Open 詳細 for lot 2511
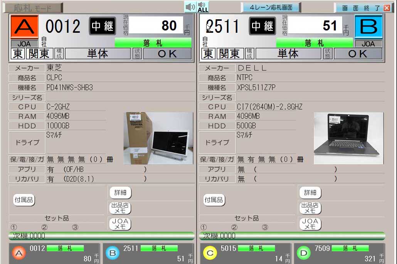 click(x=310, y=193)
